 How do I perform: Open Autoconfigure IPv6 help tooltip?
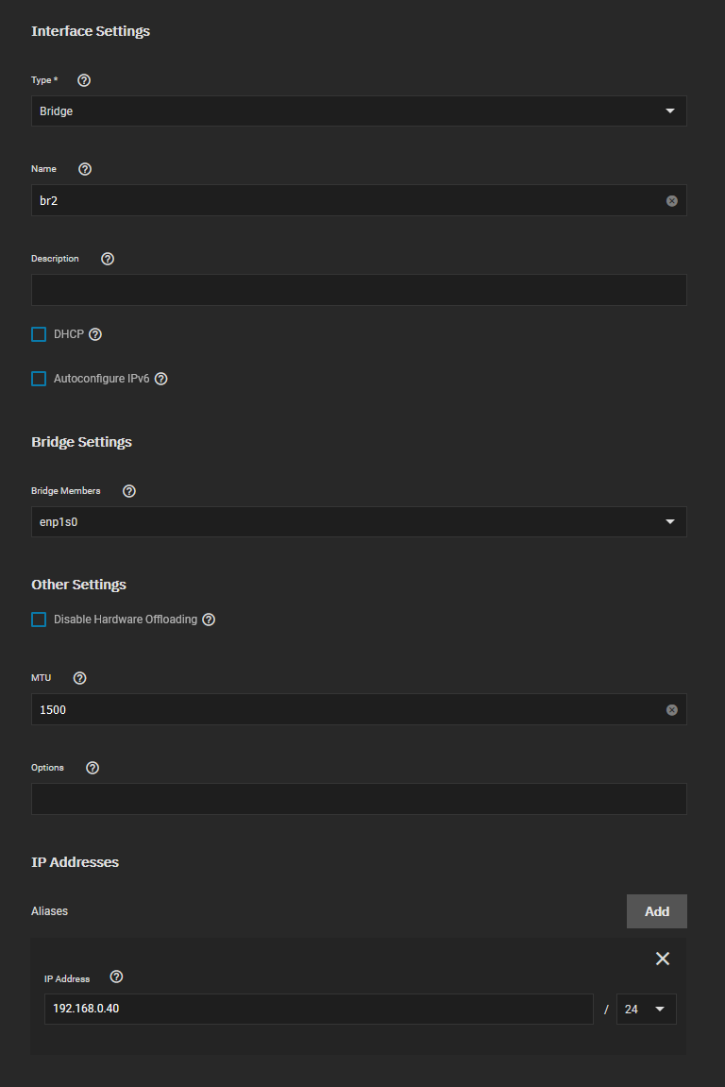[x=161, y=379]
